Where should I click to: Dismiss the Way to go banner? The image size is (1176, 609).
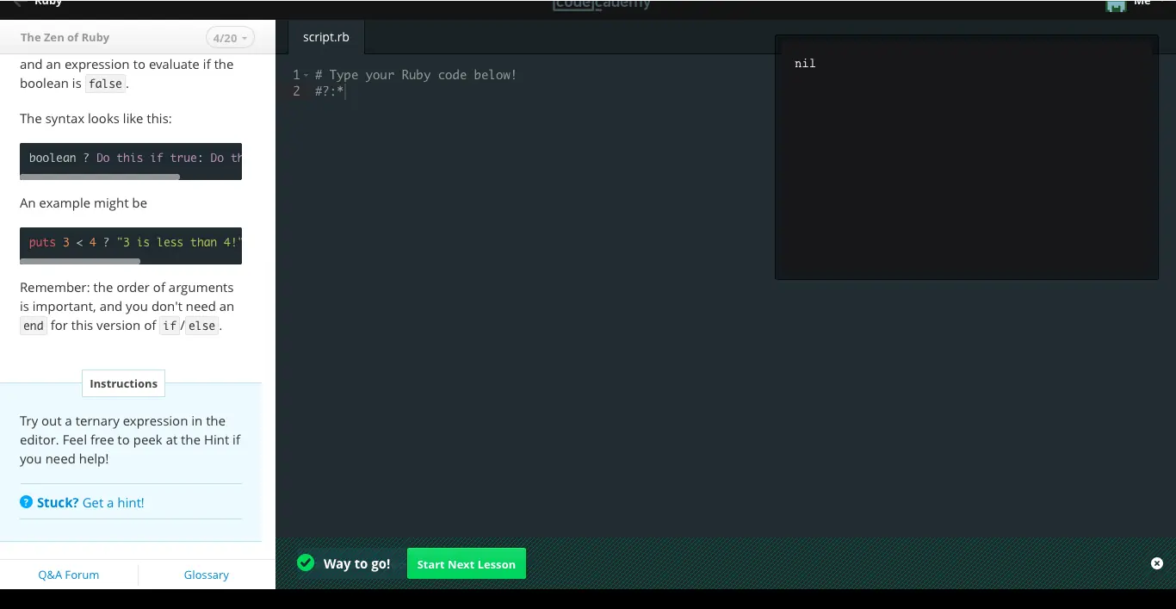1156,563
